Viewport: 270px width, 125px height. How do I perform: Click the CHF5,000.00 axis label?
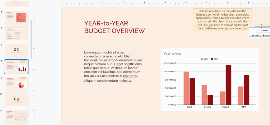point(171,88)
